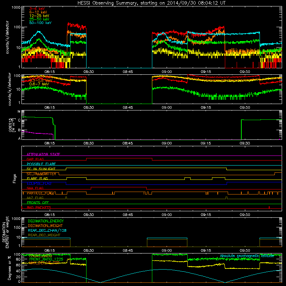This screenshot has height=286, width=286.
Task: Click the REAR_DEC_WEIGHT legend label
Action: pyautogui.click(x=44, y=235)
